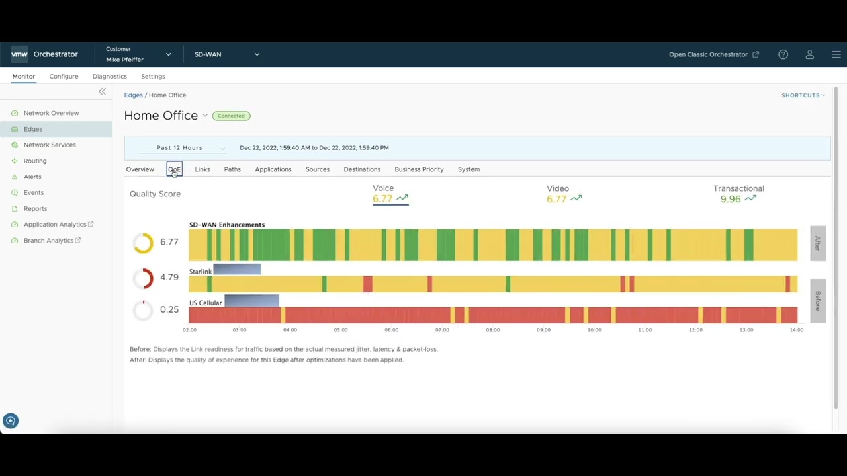Click the 08:00 time axis label
This screenshot has height=476, width=847.
pyautogui.click(x=493, y=330)
